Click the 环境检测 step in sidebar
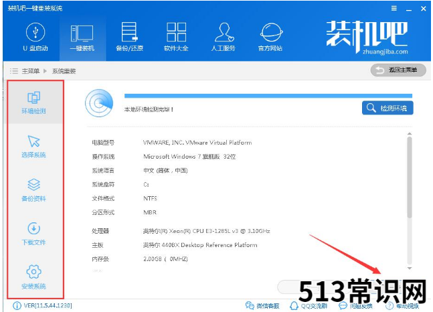433x312 pixels. tap(33, 102)
